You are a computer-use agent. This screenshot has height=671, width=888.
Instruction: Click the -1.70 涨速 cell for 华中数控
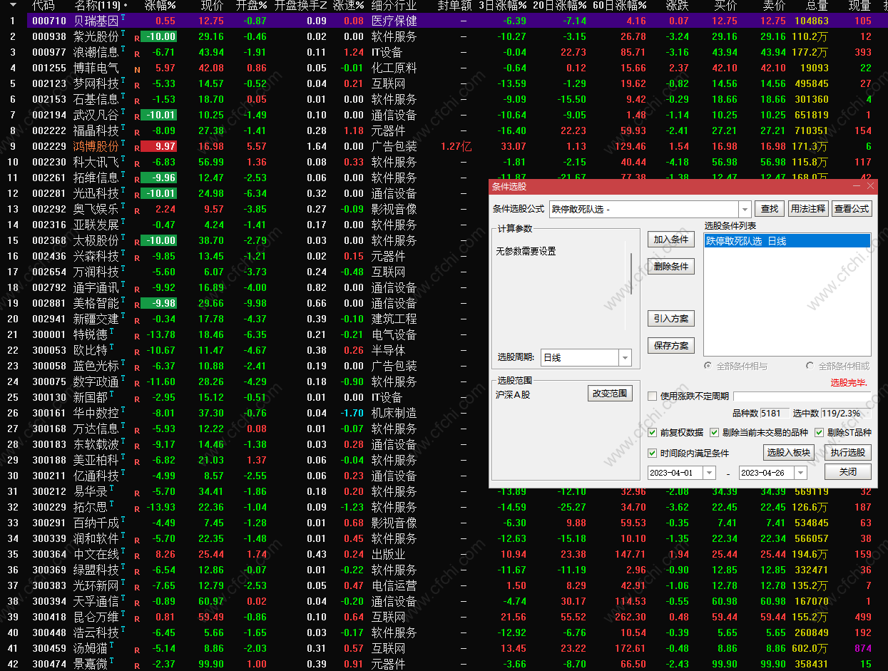click(352, 414)
